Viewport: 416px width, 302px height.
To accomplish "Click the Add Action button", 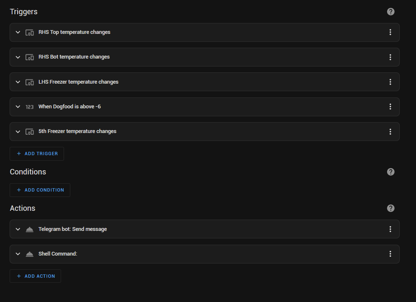I will pos(35,276).
